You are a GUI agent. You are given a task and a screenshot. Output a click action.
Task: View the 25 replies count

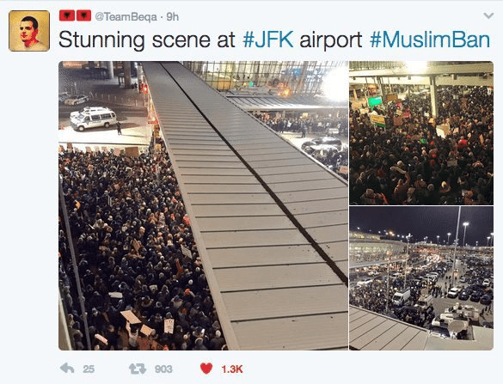click(89, 369)
